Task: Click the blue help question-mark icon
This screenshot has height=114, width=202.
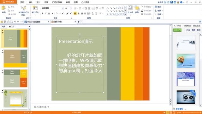Action: 181,2
